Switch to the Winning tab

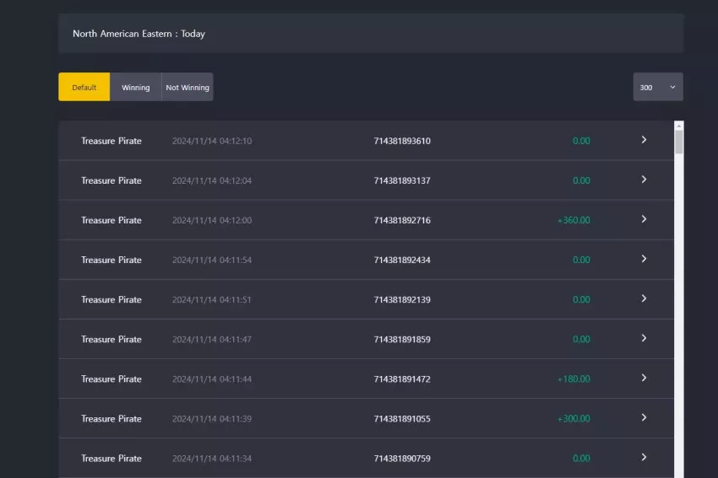135,87
